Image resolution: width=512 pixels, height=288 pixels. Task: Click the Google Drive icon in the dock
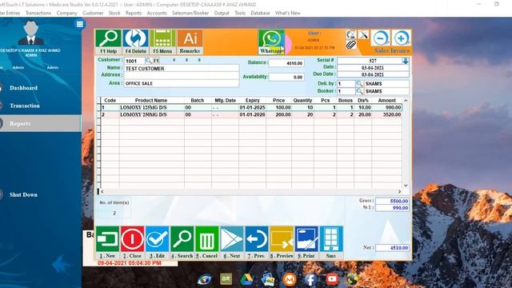click(246, 279)
